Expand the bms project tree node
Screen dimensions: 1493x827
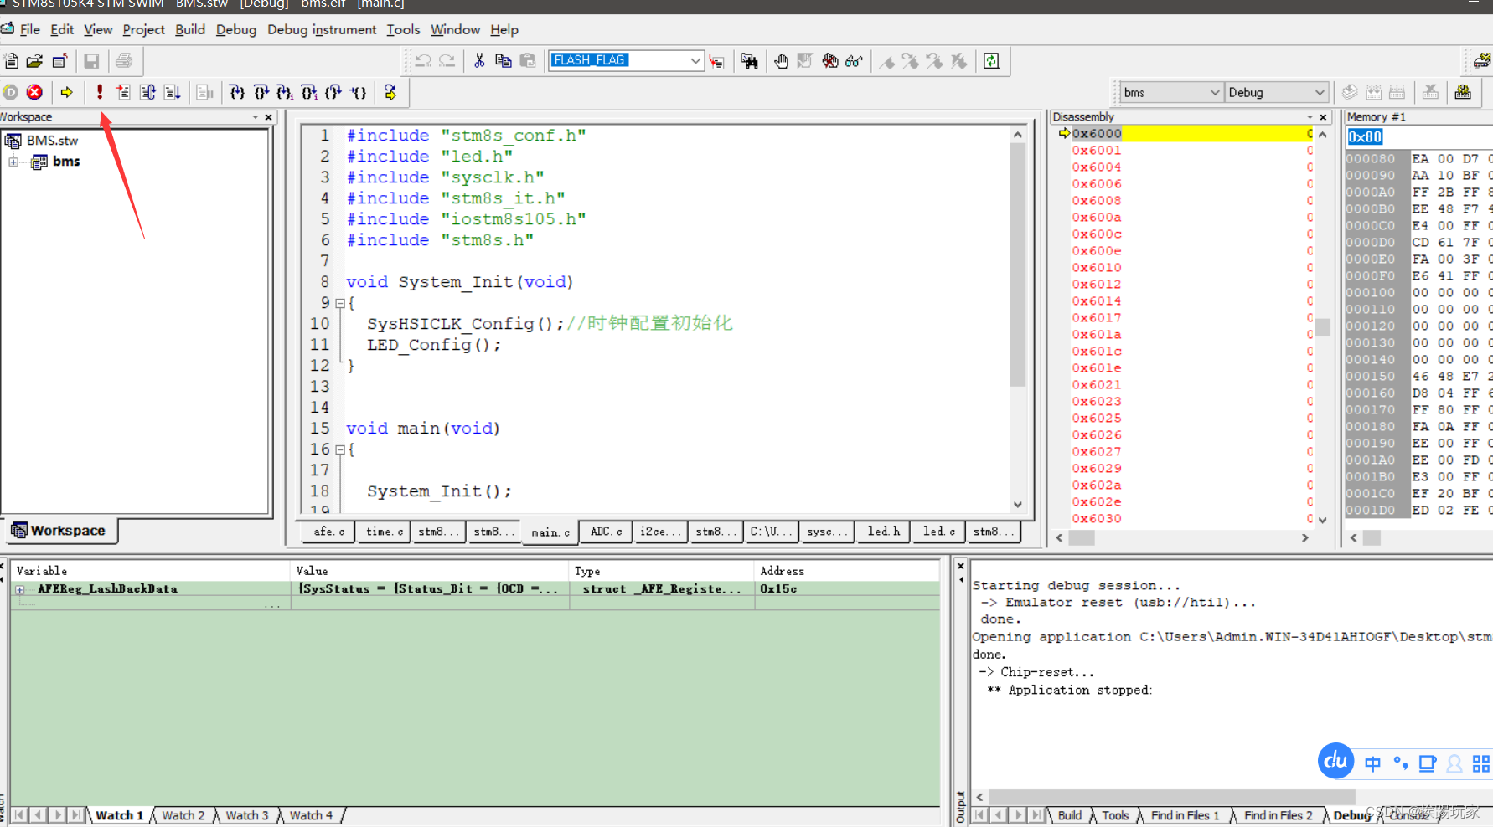[13, 162]
